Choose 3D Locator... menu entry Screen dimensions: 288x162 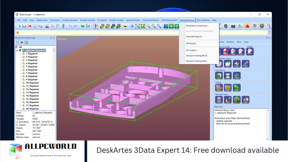point(192,50)
